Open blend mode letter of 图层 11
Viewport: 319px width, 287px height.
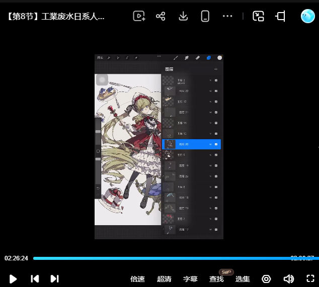tap(210, 123)
